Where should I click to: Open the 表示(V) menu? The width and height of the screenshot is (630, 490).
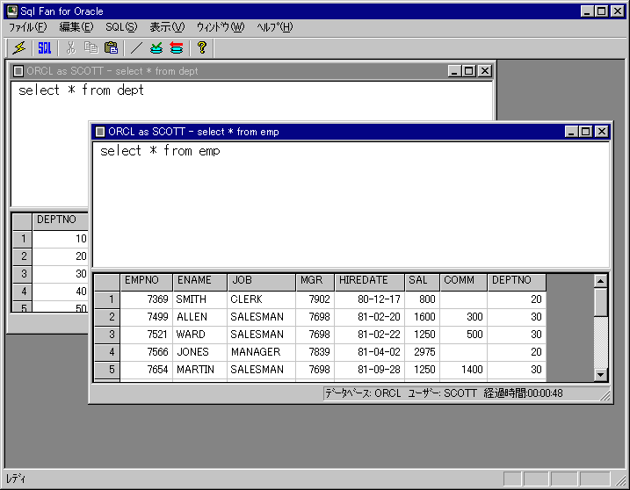coord(167,27)
